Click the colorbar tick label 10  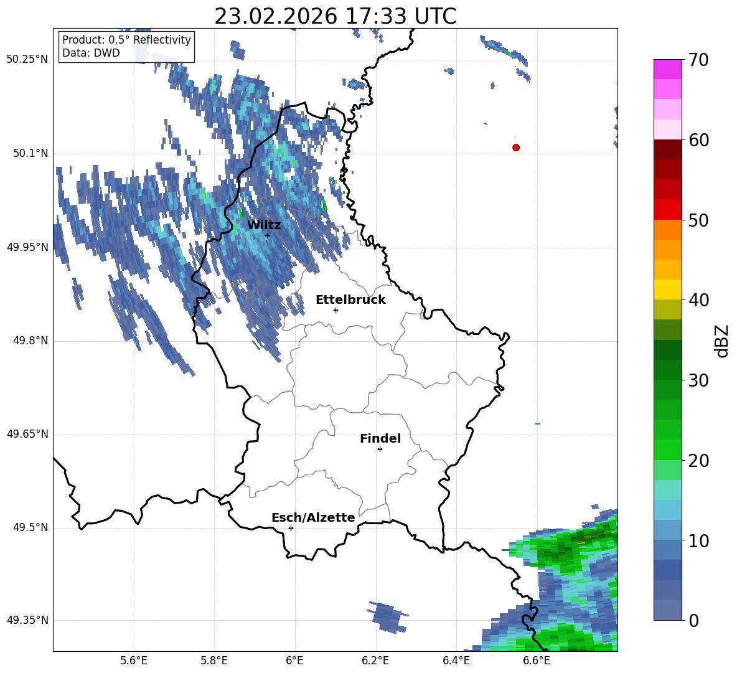(x=698, y=540)
